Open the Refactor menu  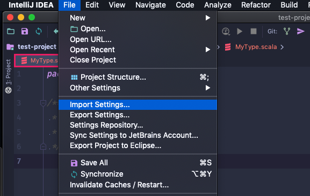click(x=256, y=5)
